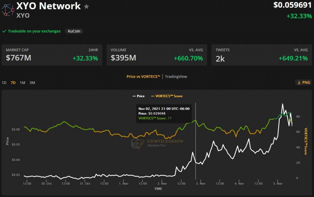Switch chart range to 1M

(x=22, y=82)
